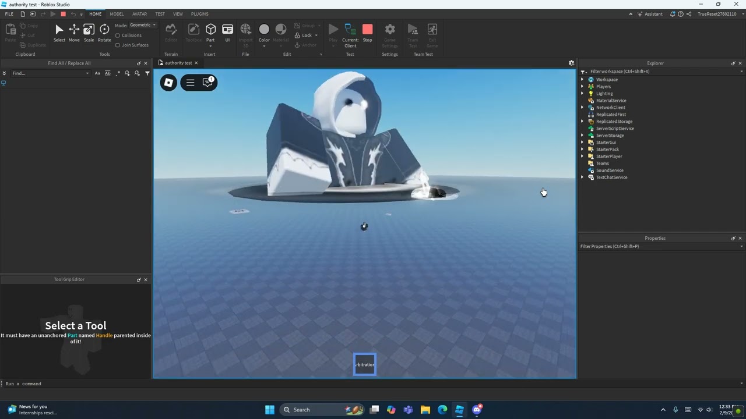Activate the Move tool

click(74, 33)
